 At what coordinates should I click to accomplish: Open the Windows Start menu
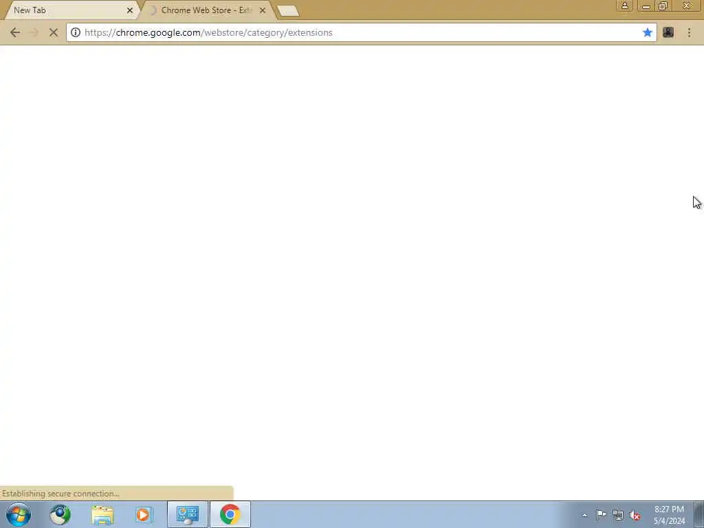tap(19, 514)
